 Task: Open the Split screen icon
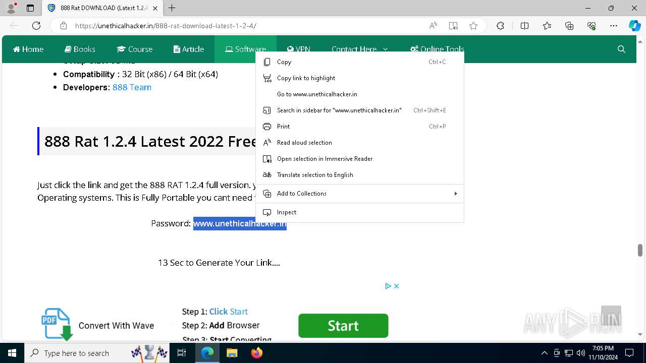click(524, 26)
